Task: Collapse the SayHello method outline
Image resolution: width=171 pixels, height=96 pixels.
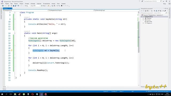Action: pos(15,19)
